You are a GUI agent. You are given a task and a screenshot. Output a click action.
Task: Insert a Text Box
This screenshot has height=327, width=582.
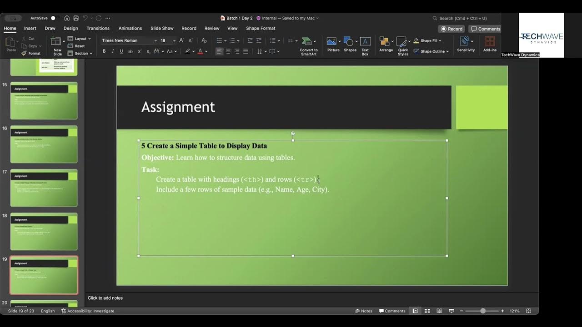click(x=365, y=46)
